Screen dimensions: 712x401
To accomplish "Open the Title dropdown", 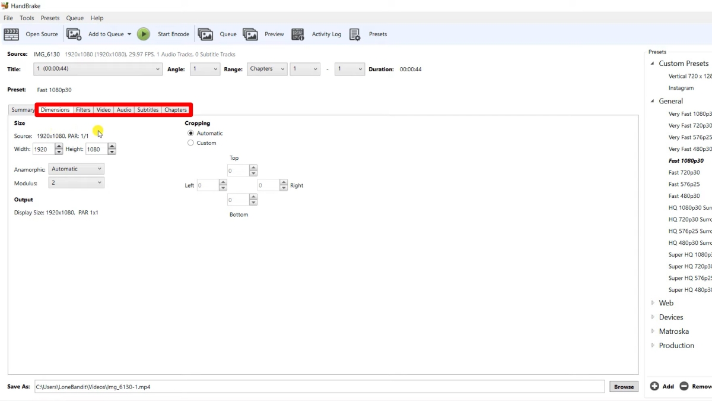I will coord(98,69).
